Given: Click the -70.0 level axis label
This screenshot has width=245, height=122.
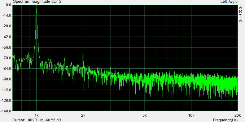Looking at the screenshot, I should [x=7, y=58].
